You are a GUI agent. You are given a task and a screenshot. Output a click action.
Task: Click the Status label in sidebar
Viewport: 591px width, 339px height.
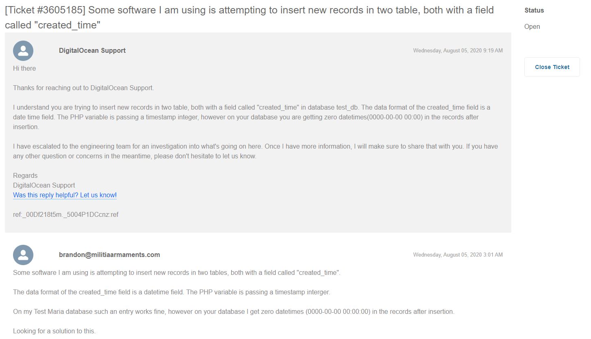tap(534, 11)
